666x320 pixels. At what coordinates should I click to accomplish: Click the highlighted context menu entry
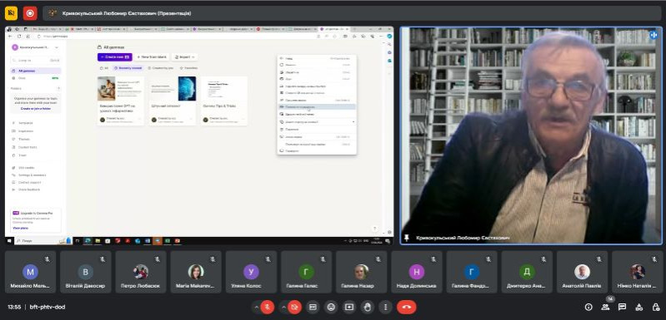point(317,107)
